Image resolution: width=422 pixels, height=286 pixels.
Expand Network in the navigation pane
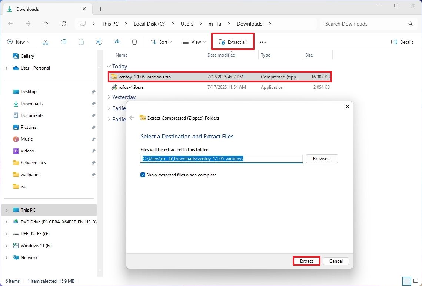[6, 257]
